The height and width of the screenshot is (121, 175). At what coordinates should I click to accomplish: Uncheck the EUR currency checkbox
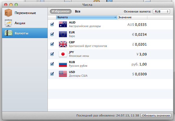52,34
